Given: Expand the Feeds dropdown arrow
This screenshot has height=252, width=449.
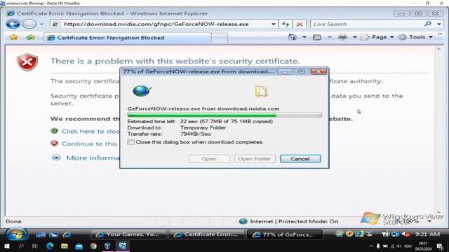Looking at the screenshot, I should (329, 37).
